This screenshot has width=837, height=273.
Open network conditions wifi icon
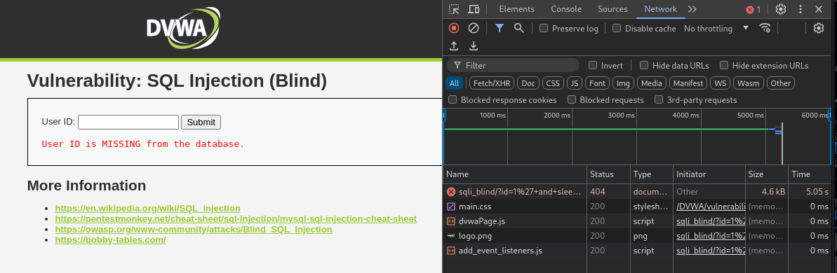[x=765, y=28]
